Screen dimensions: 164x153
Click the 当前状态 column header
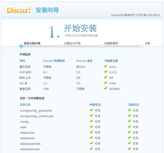coord(133,105)
